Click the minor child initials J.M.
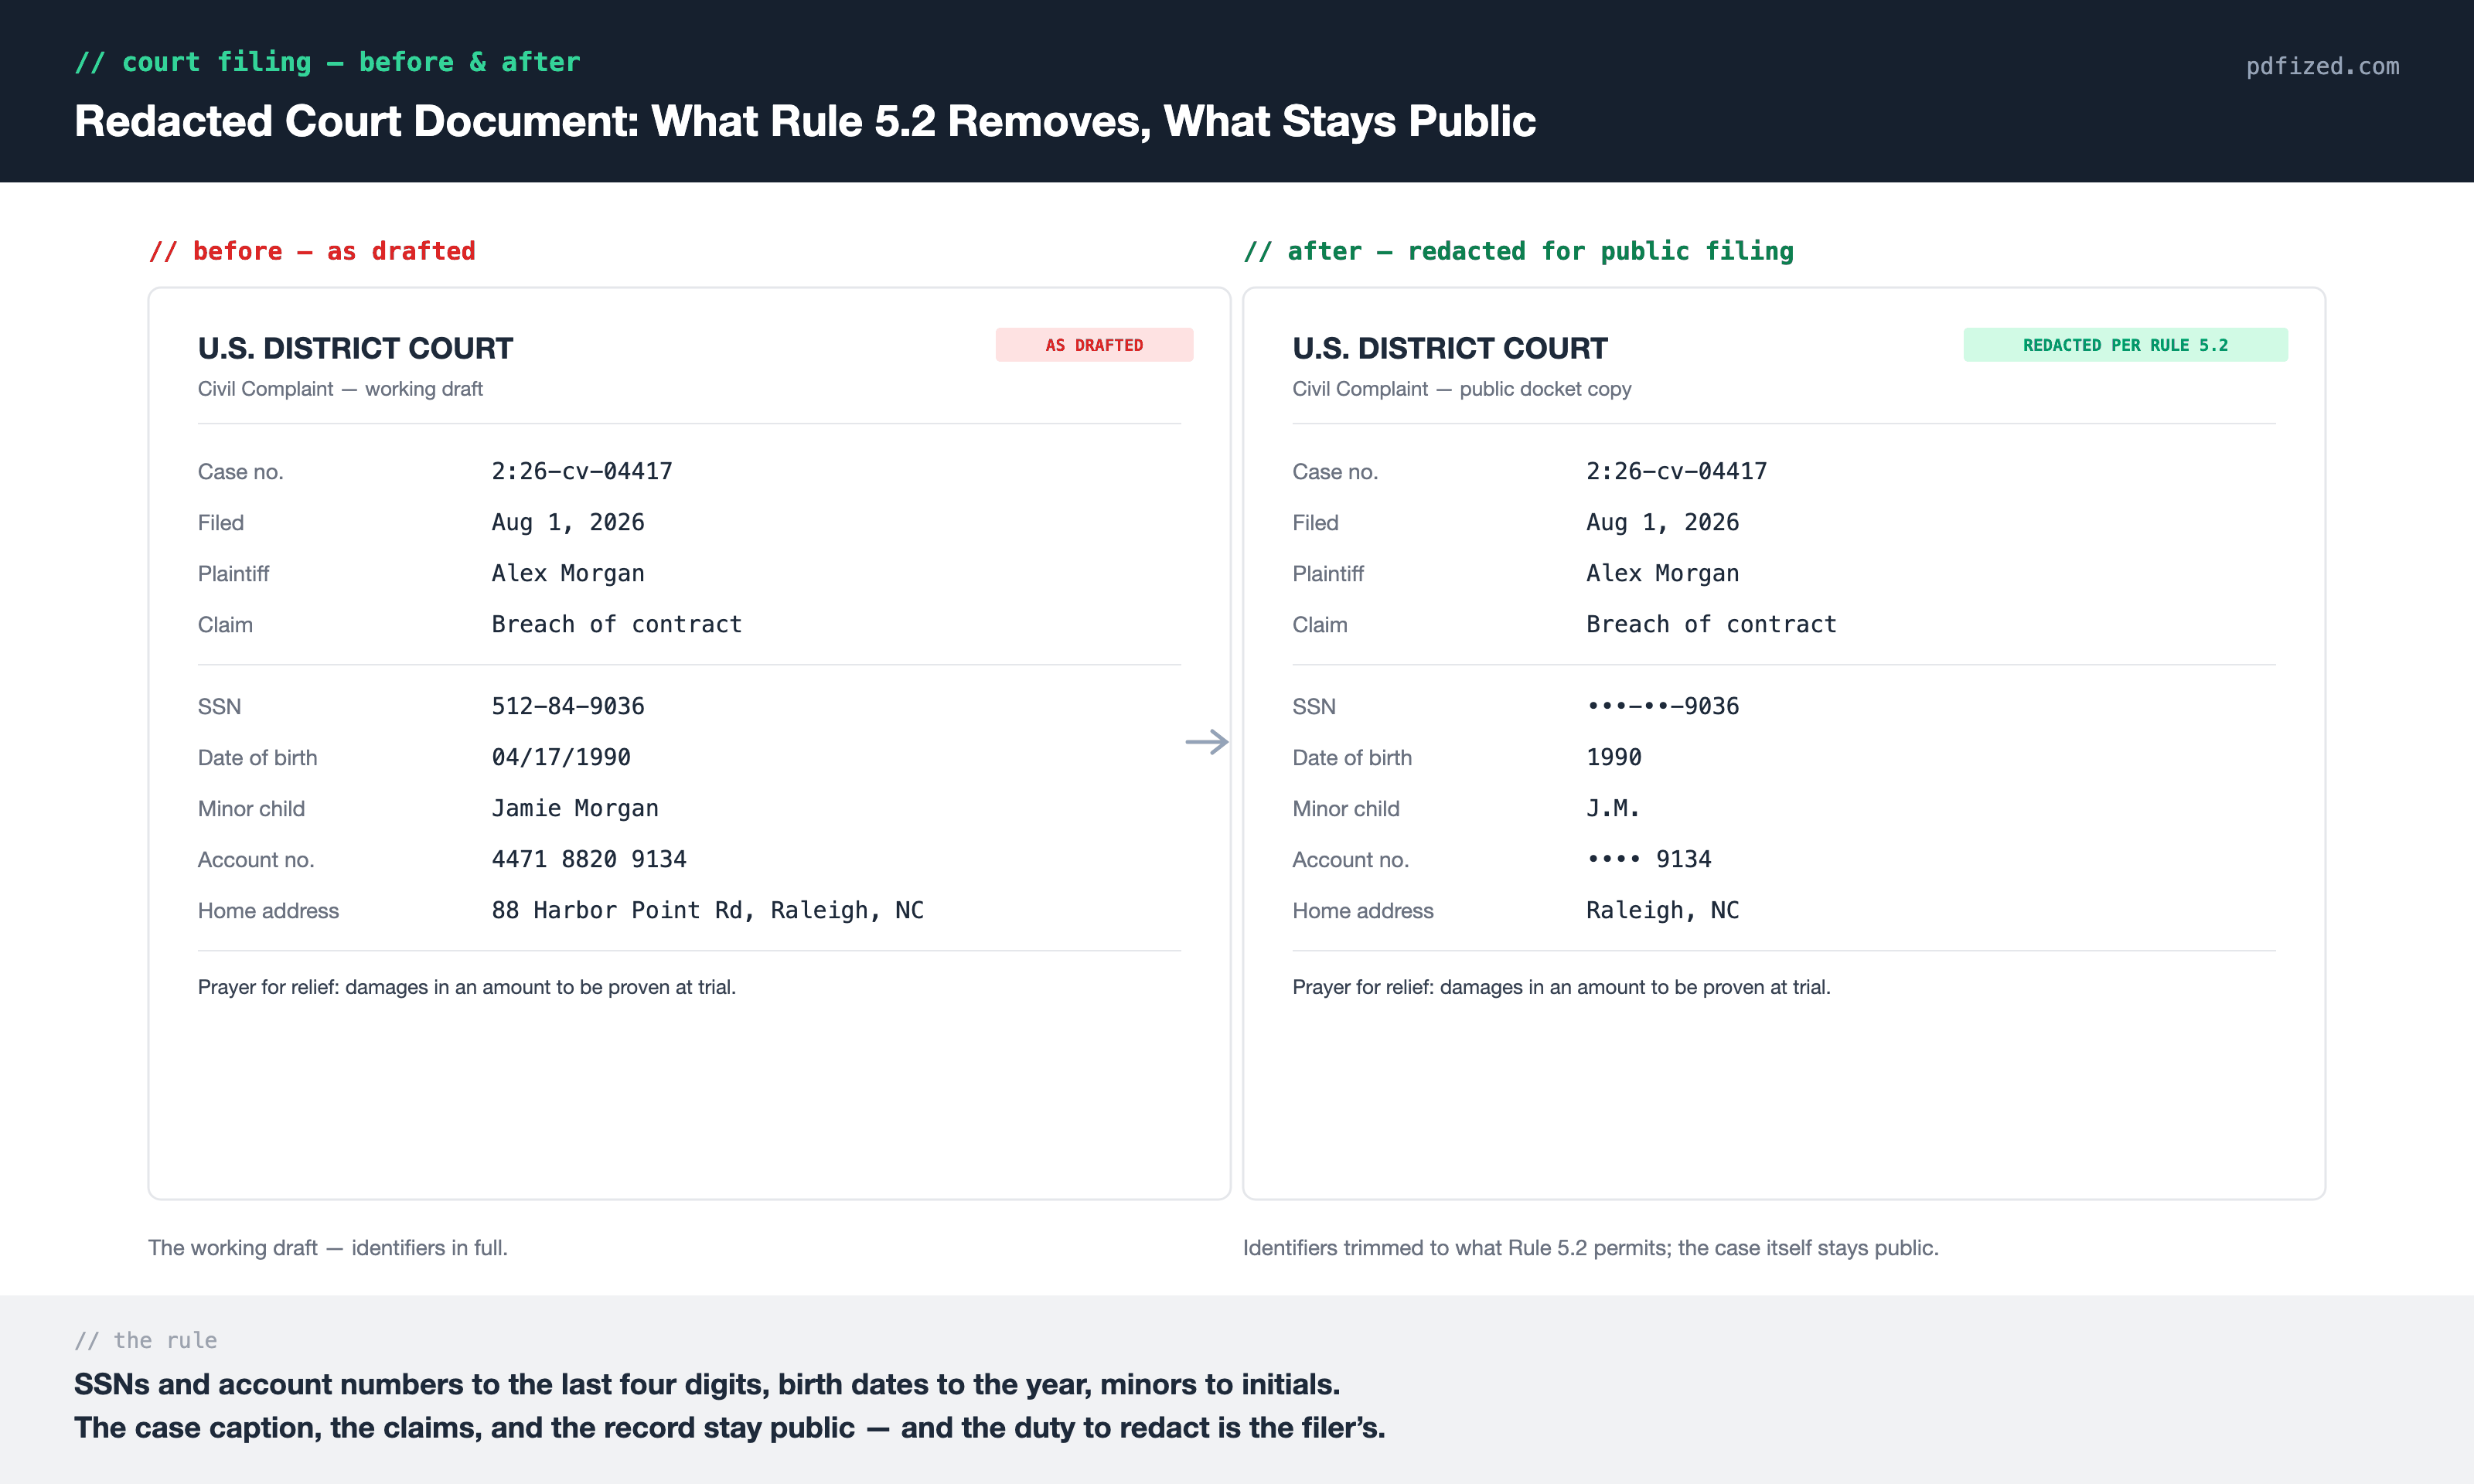This screenshot has height=1484, width=2474. [1613, 808]
